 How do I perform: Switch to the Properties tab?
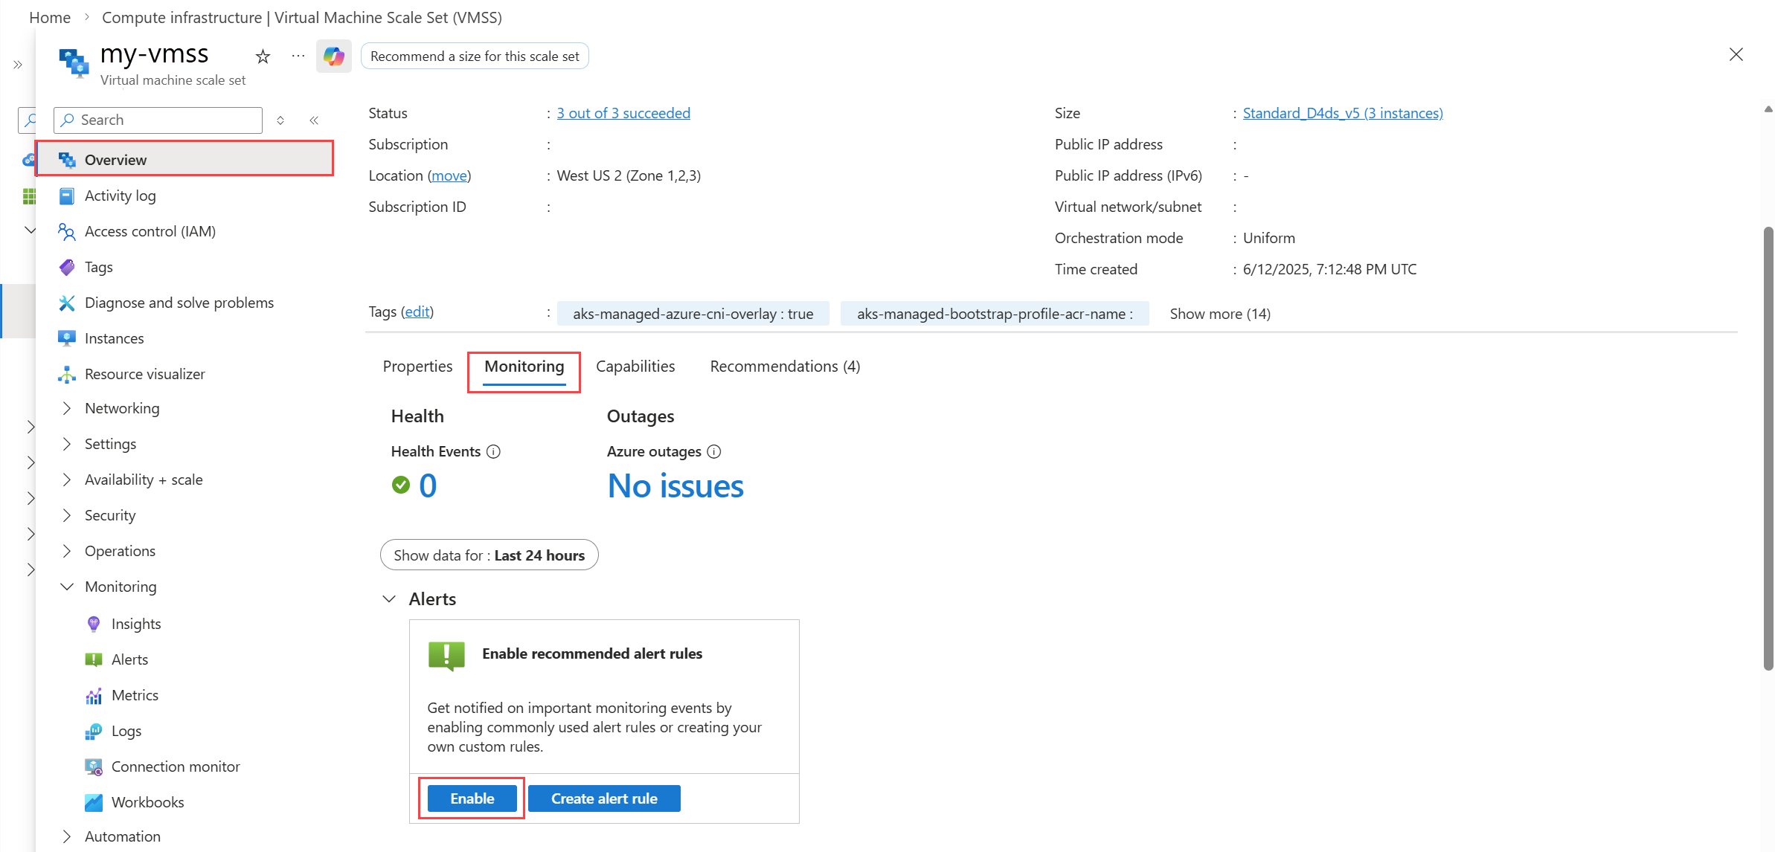tap(418, 367)
